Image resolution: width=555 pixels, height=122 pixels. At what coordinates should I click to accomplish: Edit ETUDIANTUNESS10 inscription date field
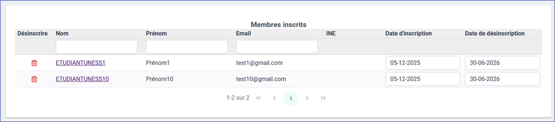423,79
